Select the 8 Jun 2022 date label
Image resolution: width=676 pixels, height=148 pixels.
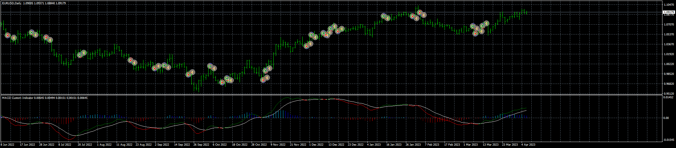[8, 145]
